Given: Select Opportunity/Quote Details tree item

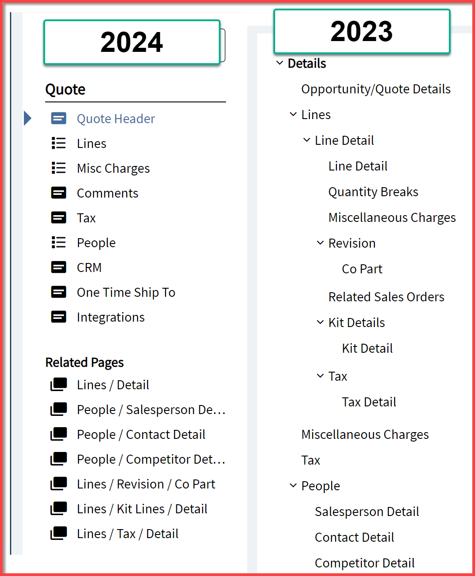Looking at the screenshot, I should tap(376, 89).
